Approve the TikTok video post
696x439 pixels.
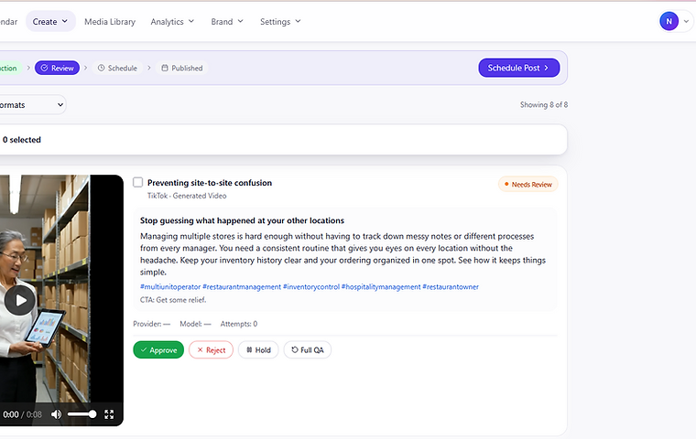coord(158,350)
